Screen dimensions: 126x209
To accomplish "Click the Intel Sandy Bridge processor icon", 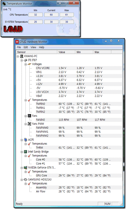I will [x=26, y=152].
